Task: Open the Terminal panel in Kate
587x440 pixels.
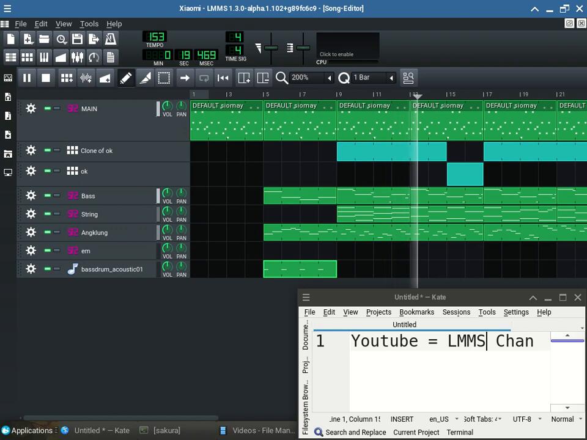Action: 460,432
